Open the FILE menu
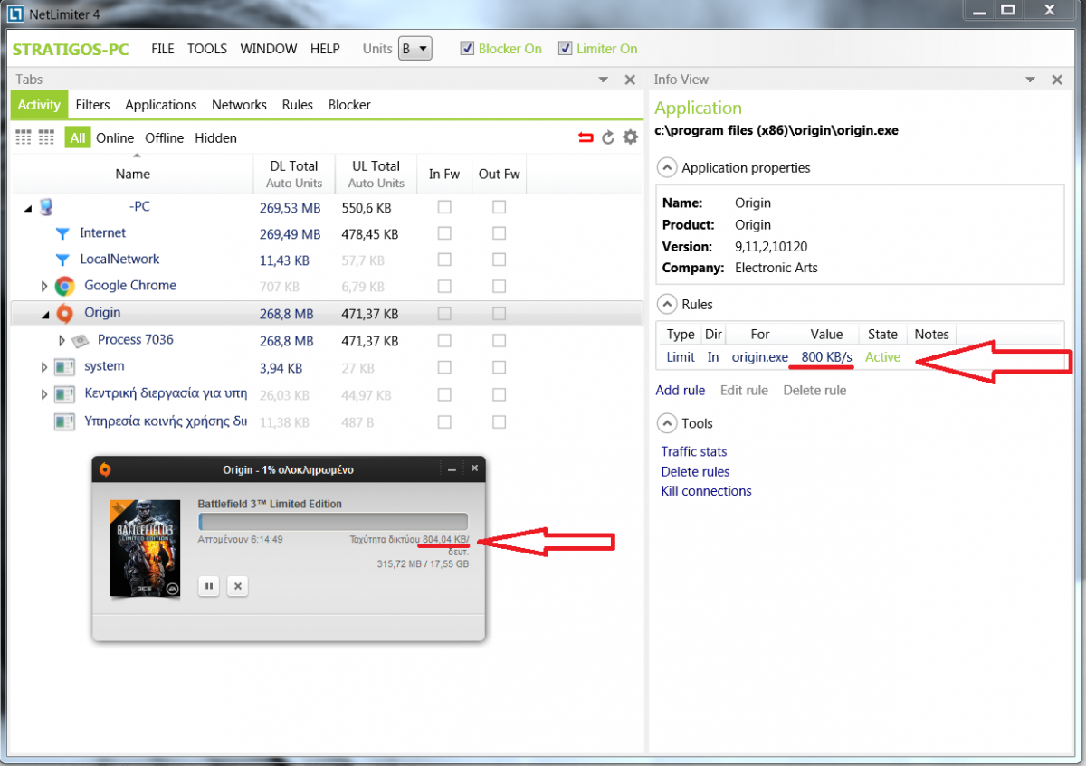 tap(163, 49)
